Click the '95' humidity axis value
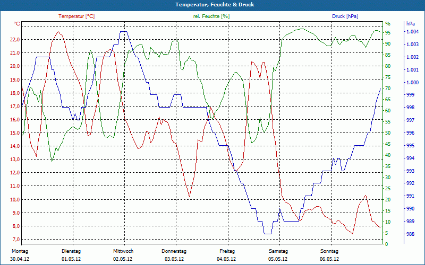 (x=388, y=32)
